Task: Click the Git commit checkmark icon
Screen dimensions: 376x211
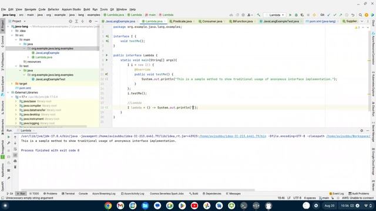Action: tap(335, 15)
